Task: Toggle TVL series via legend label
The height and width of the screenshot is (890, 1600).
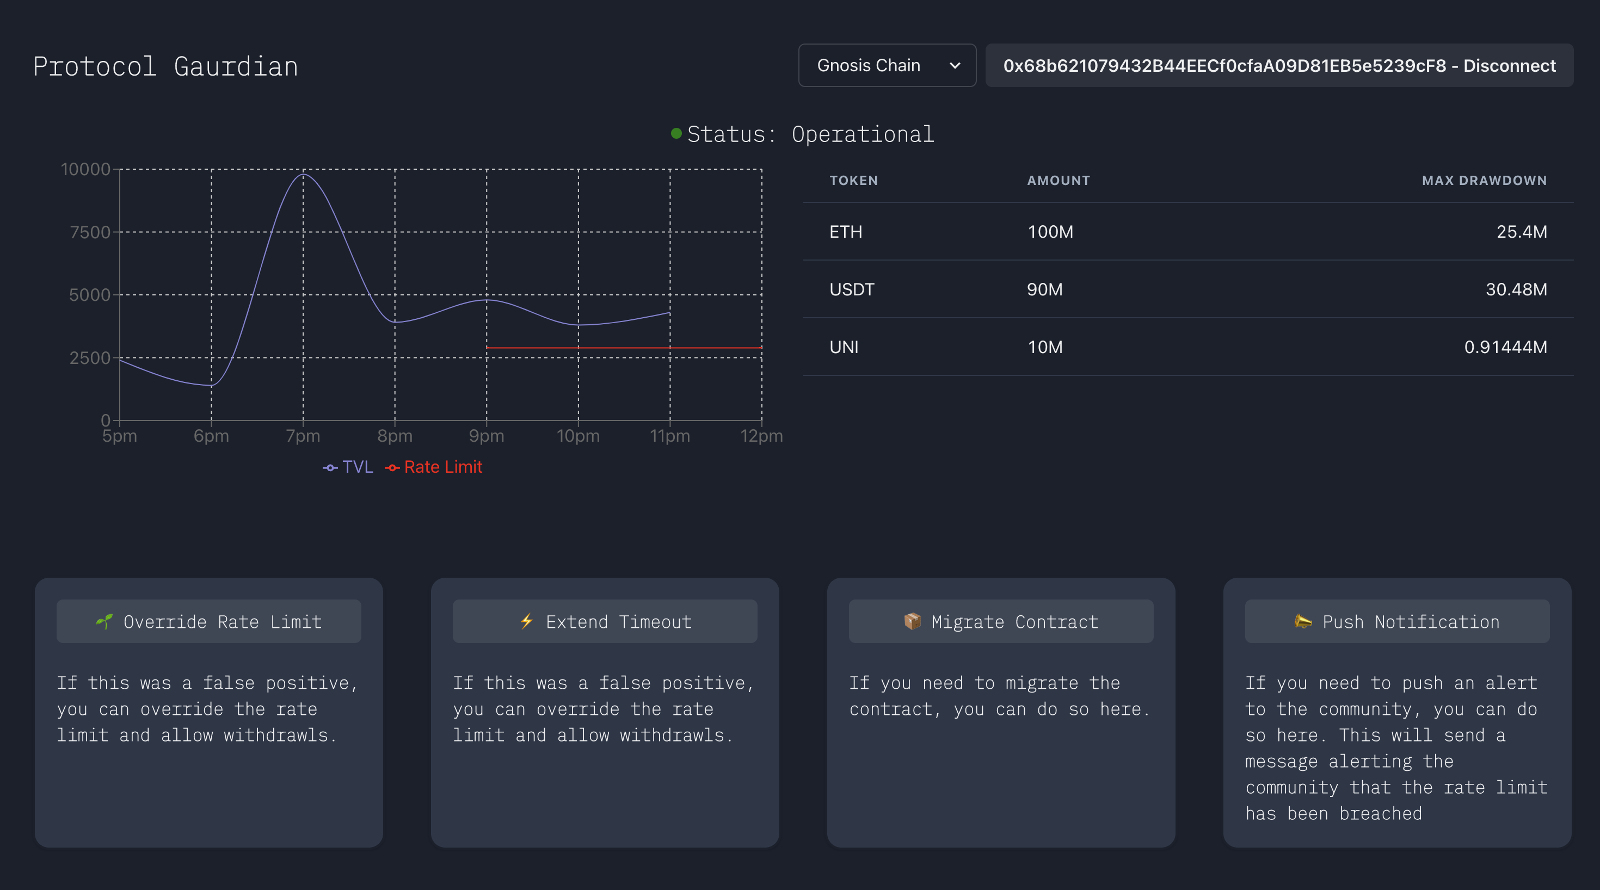Action: [358, 467]
